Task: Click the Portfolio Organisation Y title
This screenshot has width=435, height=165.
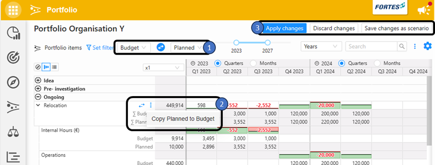Action: tap(79, 29)
